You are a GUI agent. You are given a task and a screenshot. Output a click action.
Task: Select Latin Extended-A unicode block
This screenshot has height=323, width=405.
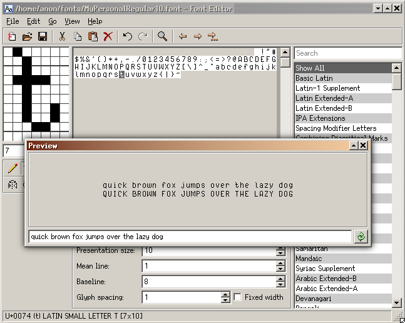(324, 98)
